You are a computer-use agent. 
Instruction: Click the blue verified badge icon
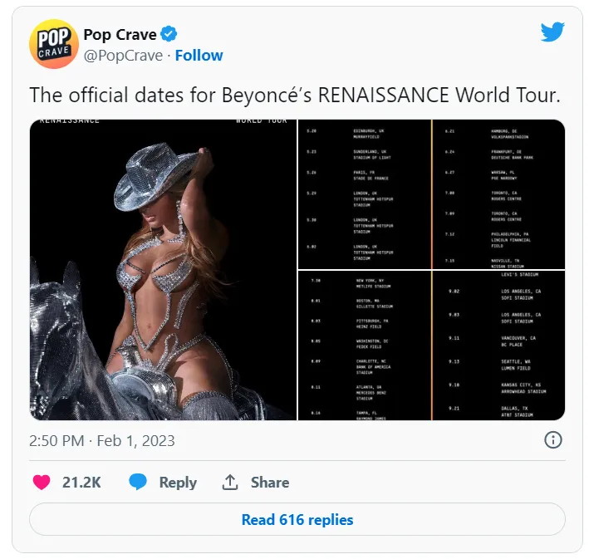pyautogui.click(x=169, y=34)
